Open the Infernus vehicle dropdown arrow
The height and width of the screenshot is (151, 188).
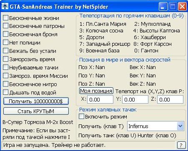click(x=180, y=126)
